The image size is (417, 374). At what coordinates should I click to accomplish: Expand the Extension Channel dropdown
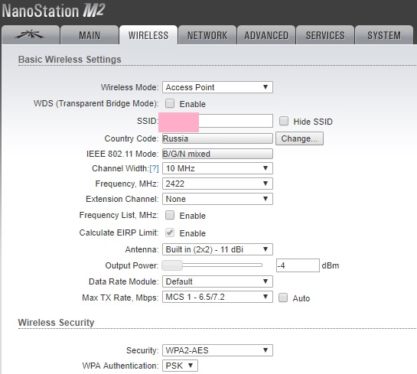pos(217,199)
